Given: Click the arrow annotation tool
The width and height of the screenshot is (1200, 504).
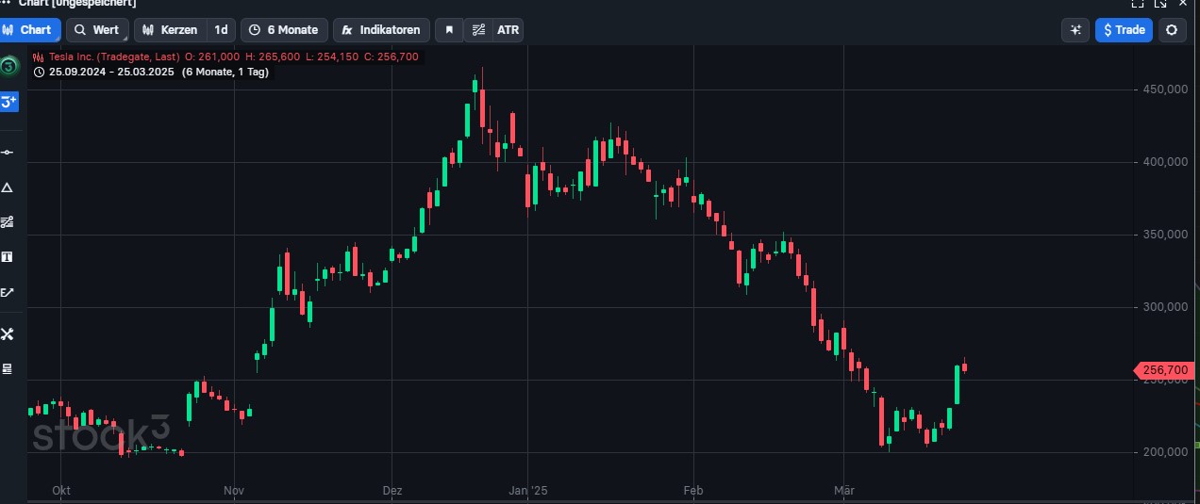Looking at the screenshot, I should tap(8, 292).
